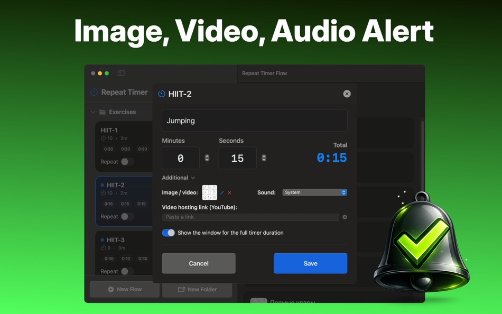This screenshot has height=314, width=502.
Task: Toggle Repeat switch on HIIT-3
Action: 127,271
